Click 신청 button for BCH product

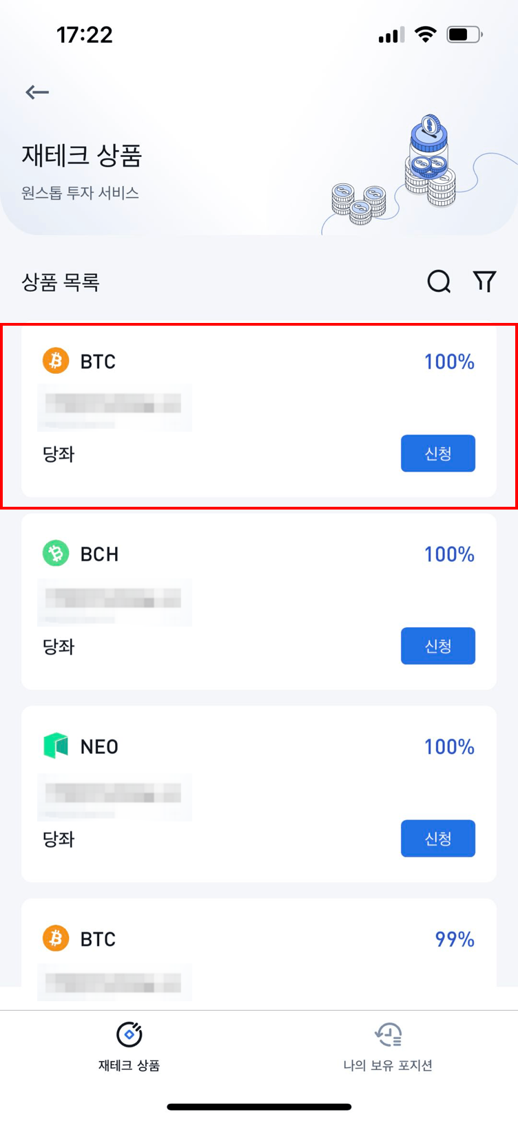pos(438,646)
